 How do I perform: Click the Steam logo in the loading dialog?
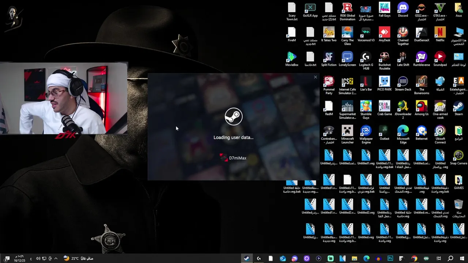tap(234, 117)
